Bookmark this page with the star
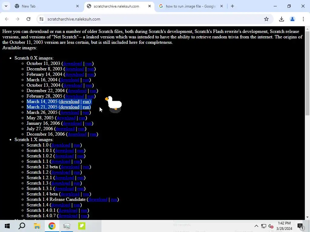Screen dimensions: 310x232 tap(266, 19)
